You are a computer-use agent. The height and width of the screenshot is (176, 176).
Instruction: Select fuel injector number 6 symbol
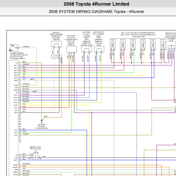click(153, 45)
